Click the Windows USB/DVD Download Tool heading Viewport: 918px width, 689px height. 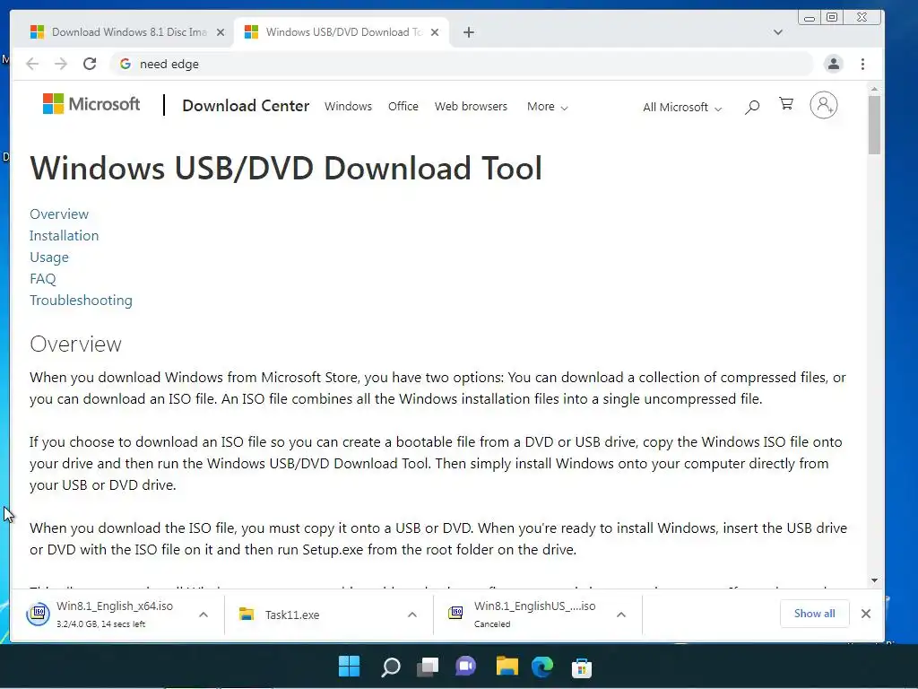click(286, 168)
